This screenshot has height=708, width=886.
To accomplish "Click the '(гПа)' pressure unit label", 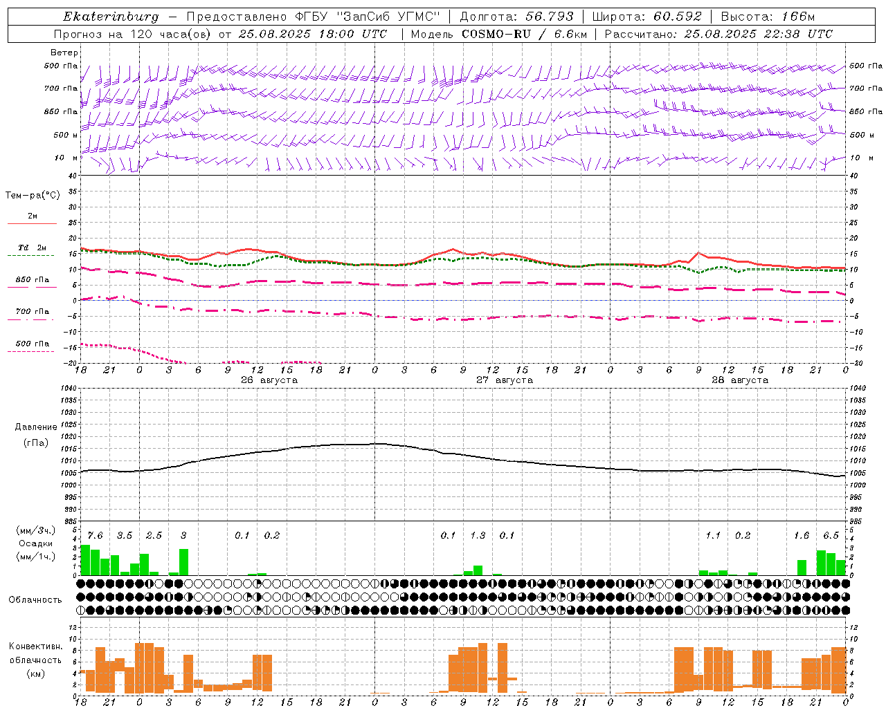I will [36, 442].
